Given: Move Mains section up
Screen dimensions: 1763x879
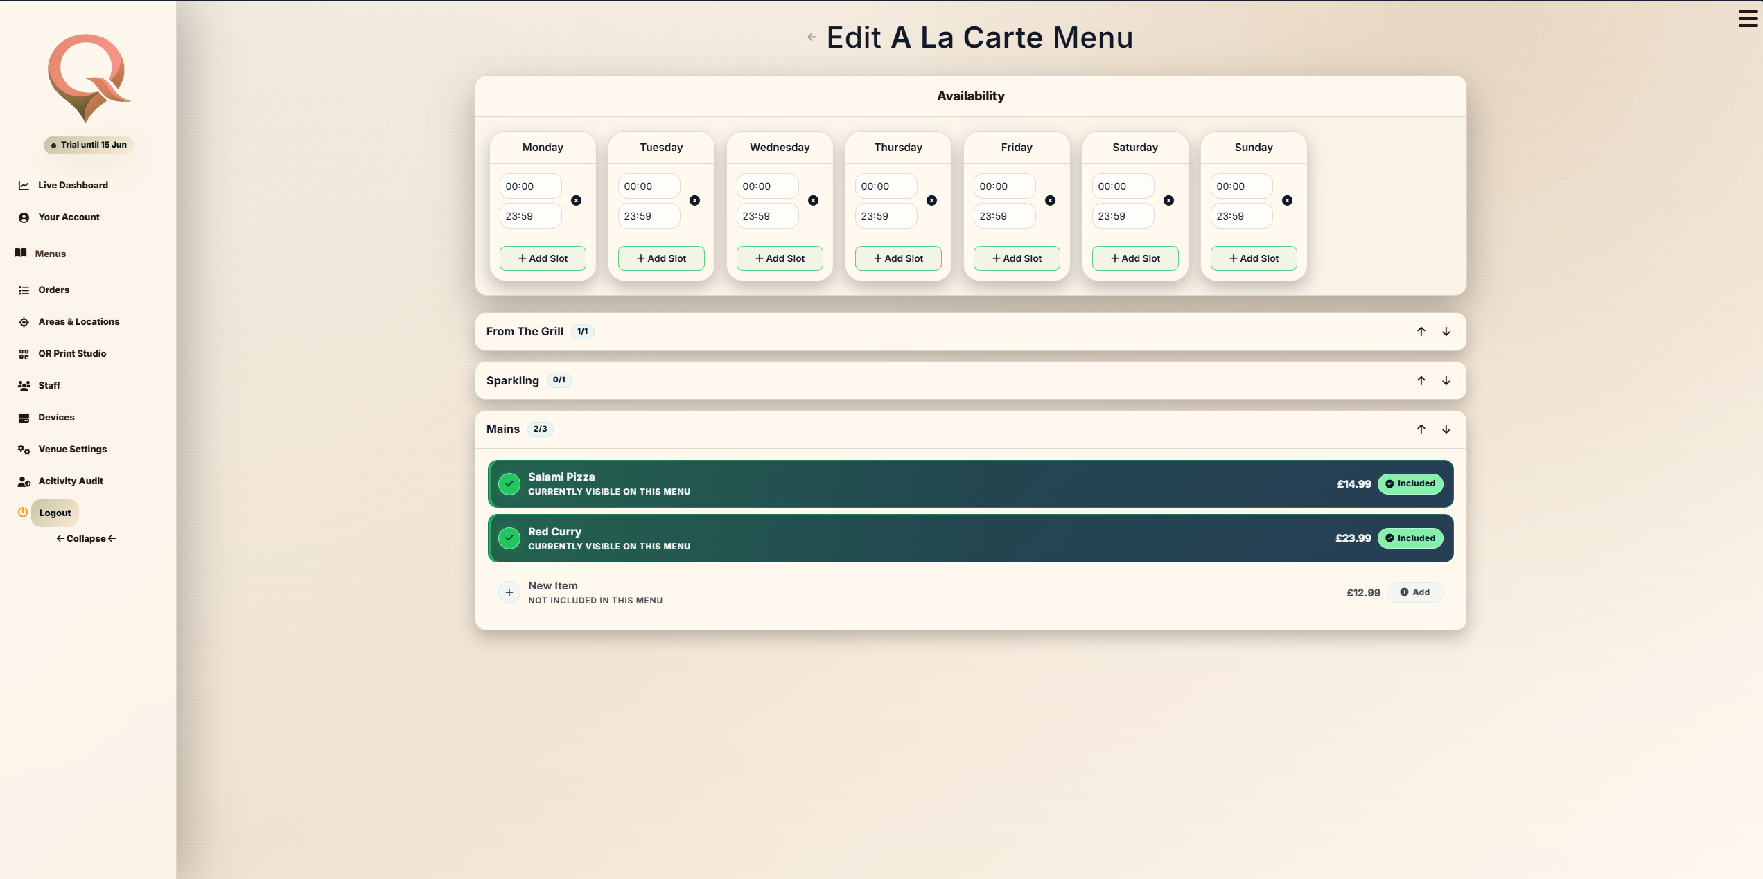Looking at the screenshot, I should click(1421, 429).
